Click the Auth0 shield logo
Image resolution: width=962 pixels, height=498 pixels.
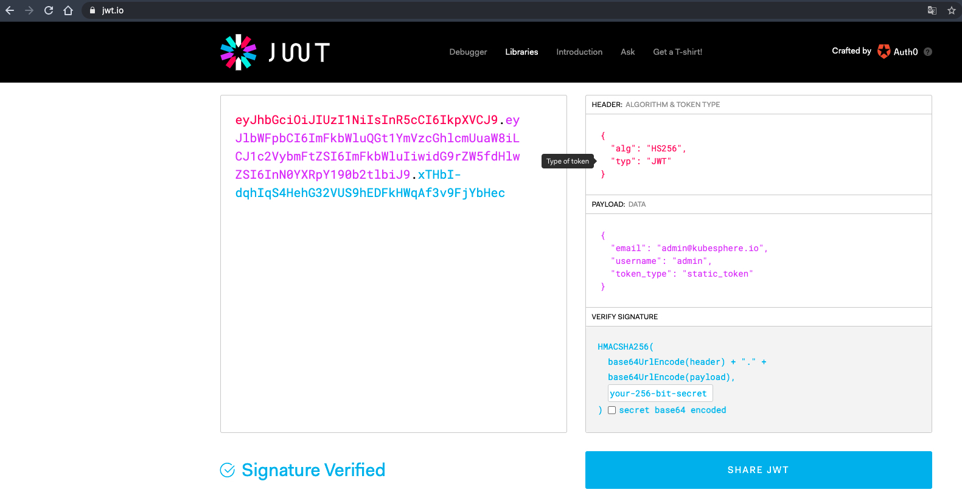884,52
